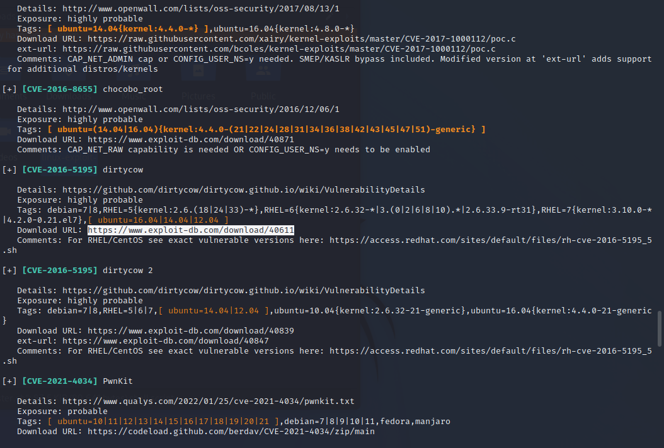Click orange tag 'ubuntu=14.04{kernel:4.4.0-*}'
The width and height of the screenshot is (664, 448).
[x=127, y=29]
